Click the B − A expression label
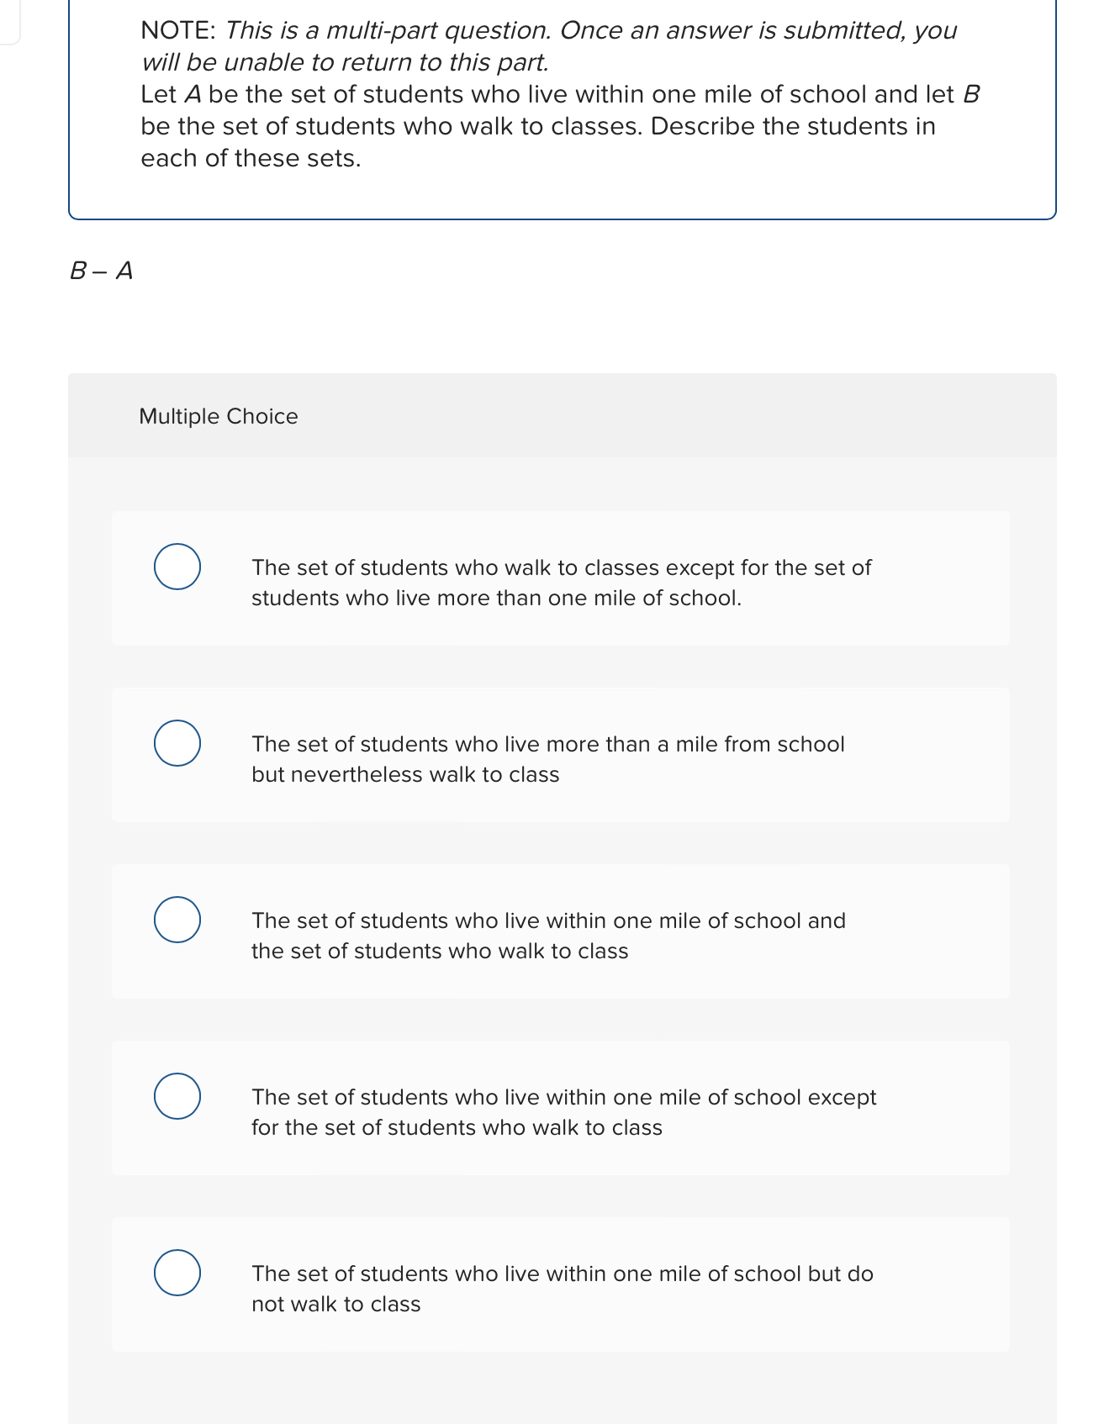 (102, 272)
